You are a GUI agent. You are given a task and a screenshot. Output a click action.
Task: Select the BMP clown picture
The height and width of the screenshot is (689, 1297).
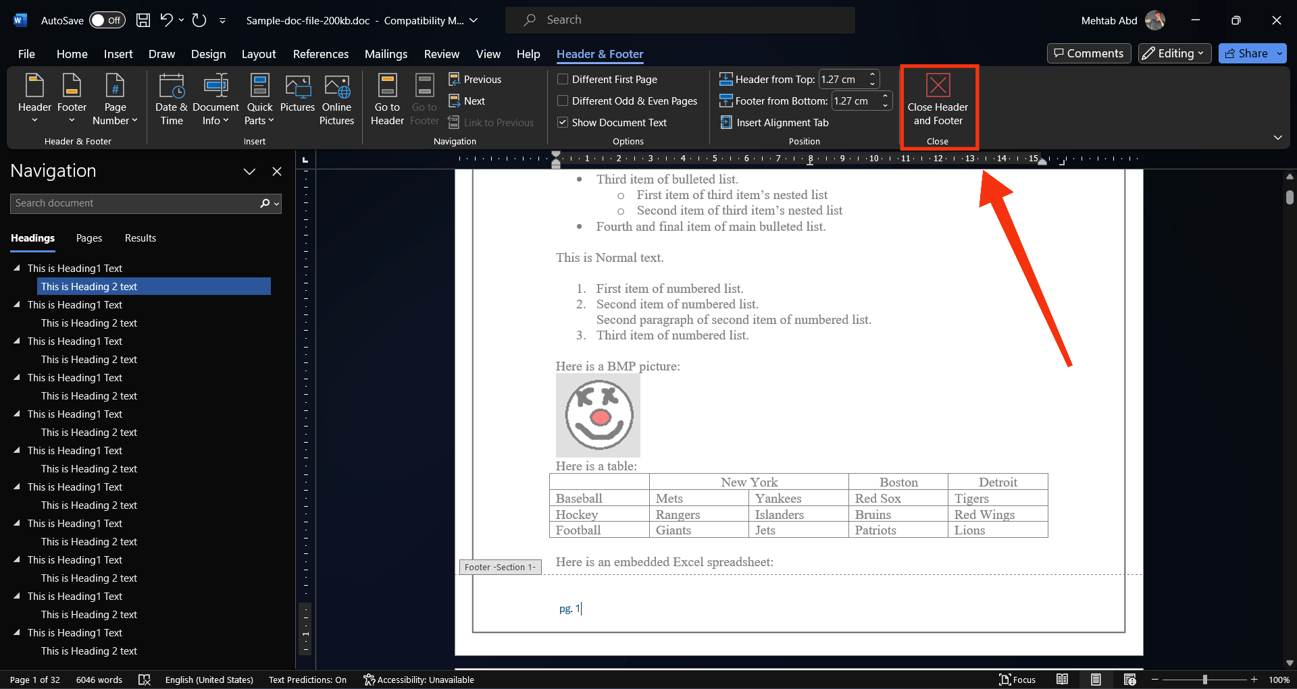coord(598,416)
